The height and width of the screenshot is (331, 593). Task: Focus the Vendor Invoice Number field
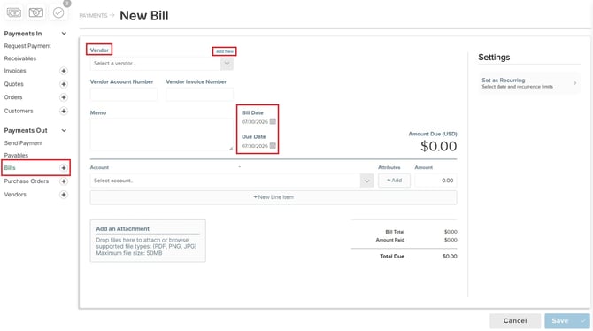pos(200,94)
